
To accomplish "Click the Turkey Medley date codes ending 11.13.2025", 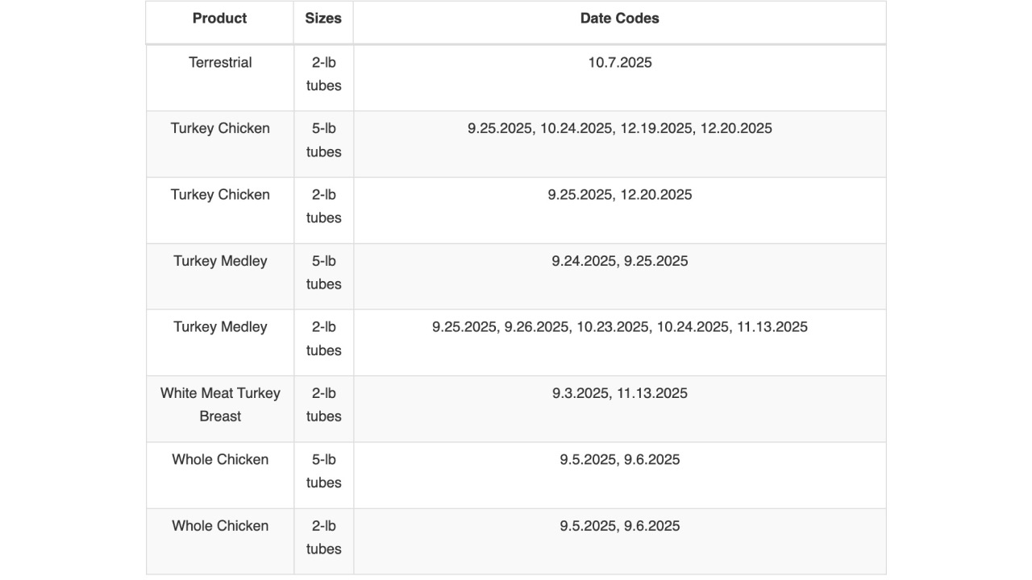I will (x=619, y=327).
